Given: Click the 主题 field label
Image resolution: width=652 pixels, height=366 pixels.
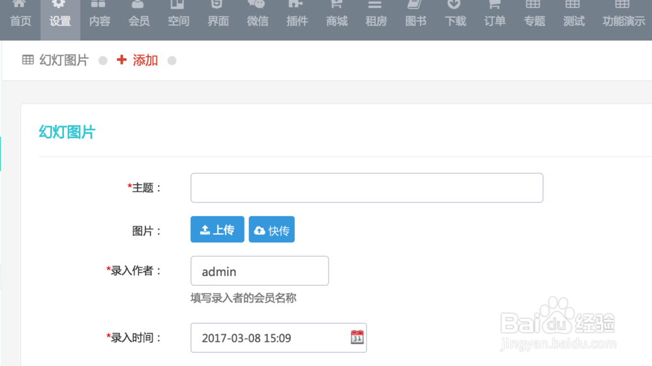Looking at the screenshot, I should 144,188.
